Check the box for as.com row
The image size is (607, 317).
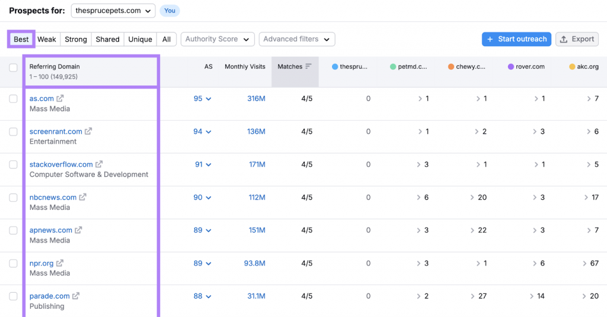click(13, 99)
